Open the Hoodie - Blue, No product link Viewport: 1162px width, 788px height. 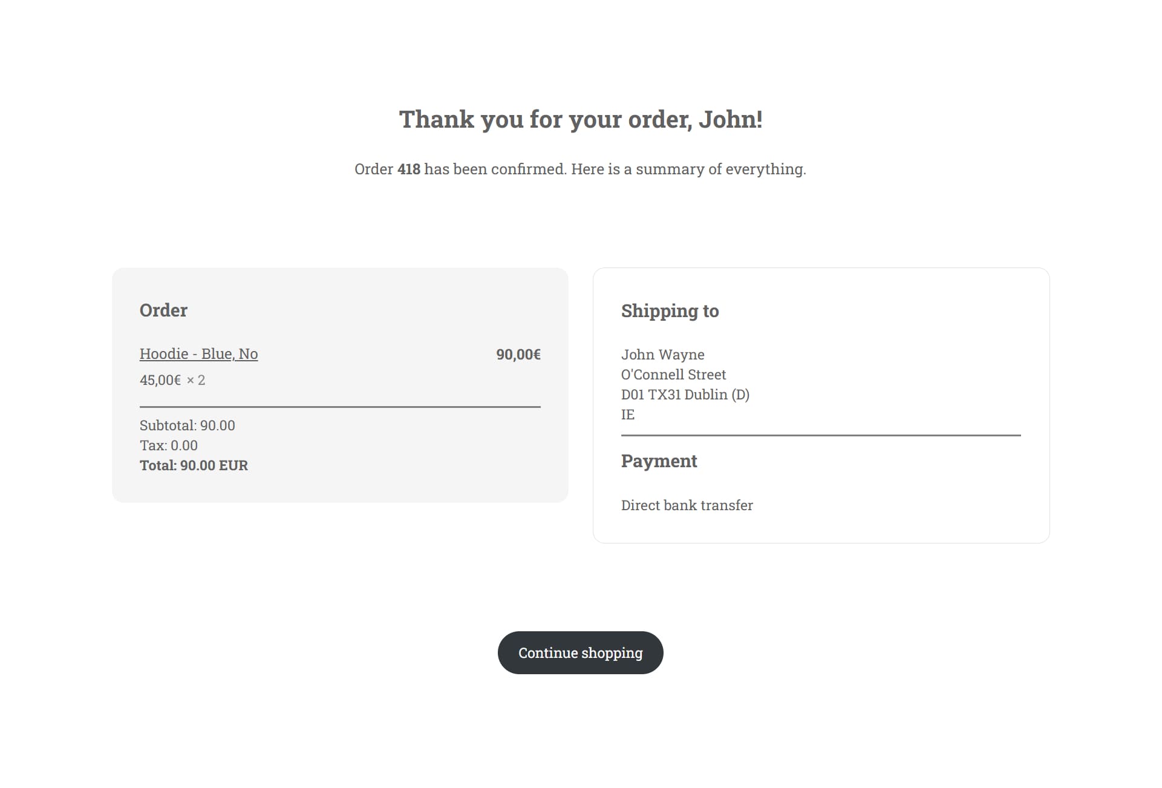(198, 354)
